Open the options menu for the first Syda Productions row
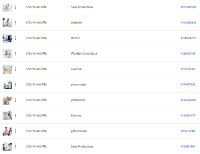 click(15, 7)
